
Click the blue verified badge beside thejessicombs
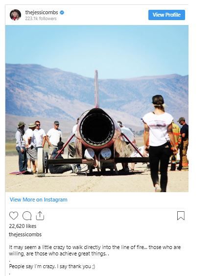point(62,12)
